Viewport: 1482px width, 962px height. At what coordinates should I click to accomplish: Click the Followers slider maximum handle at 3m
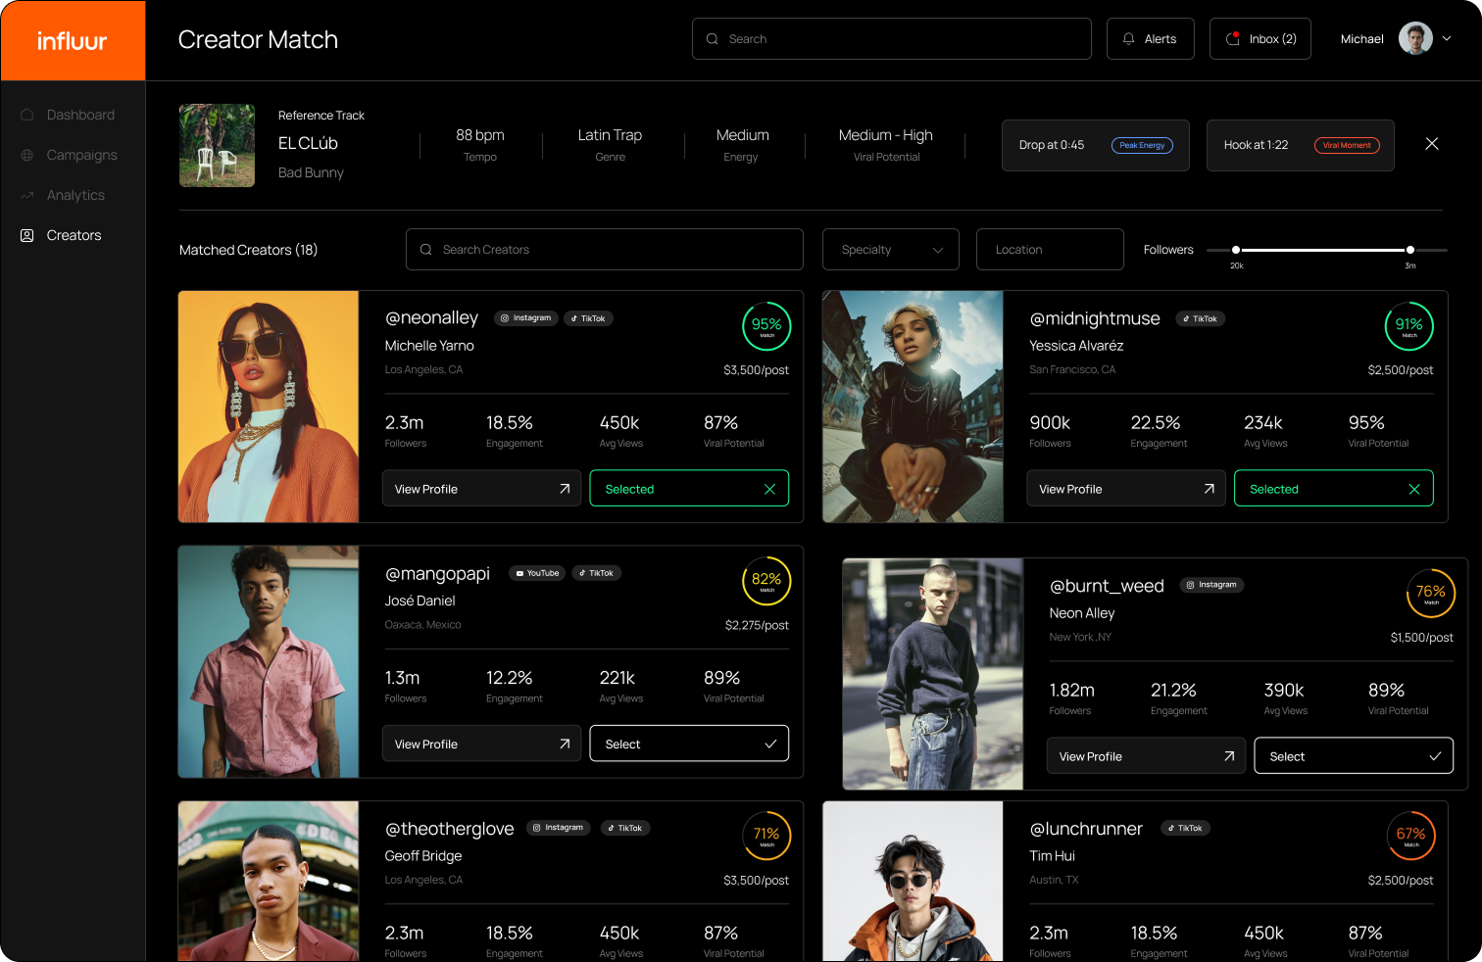tap(1410, 250)
